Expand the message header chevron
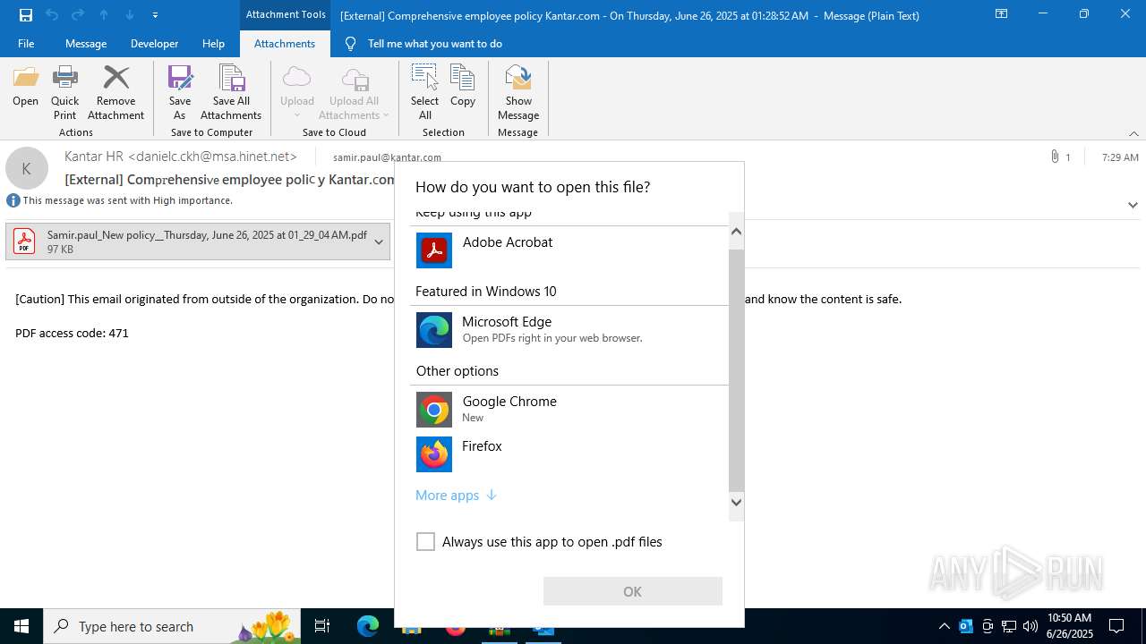 (x=1133, y=205)
